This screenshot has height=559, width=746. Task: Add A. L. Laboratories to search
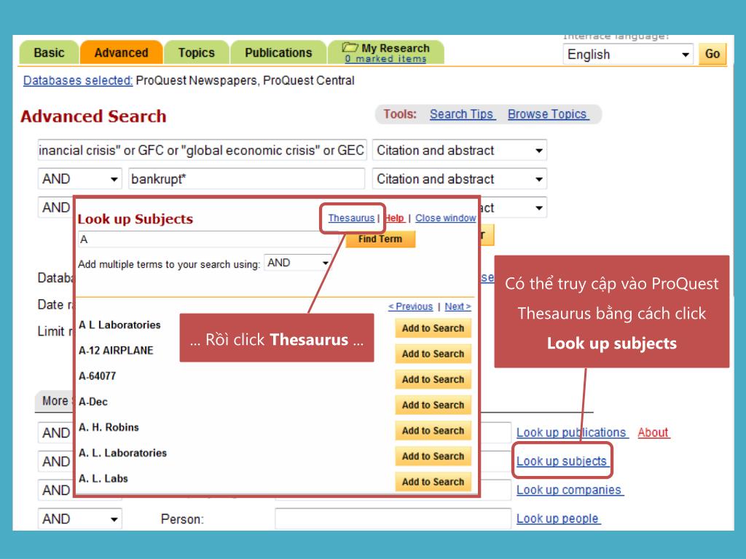pyautogui.click(x=433, y=456)
